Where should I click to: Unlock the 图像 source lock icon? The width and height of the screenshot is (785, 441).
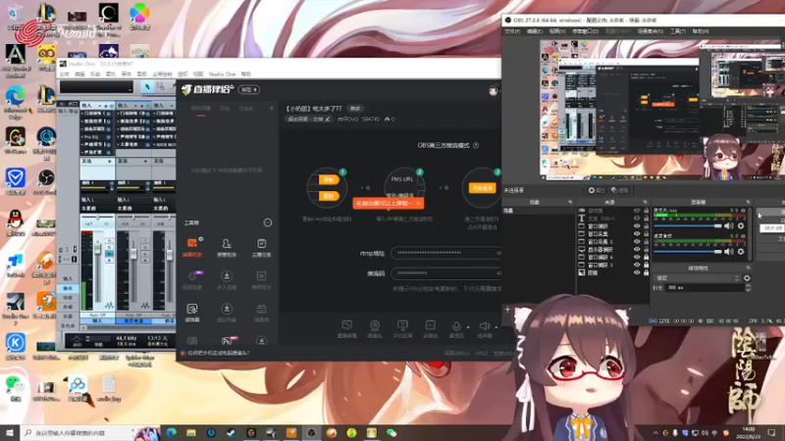646,272
